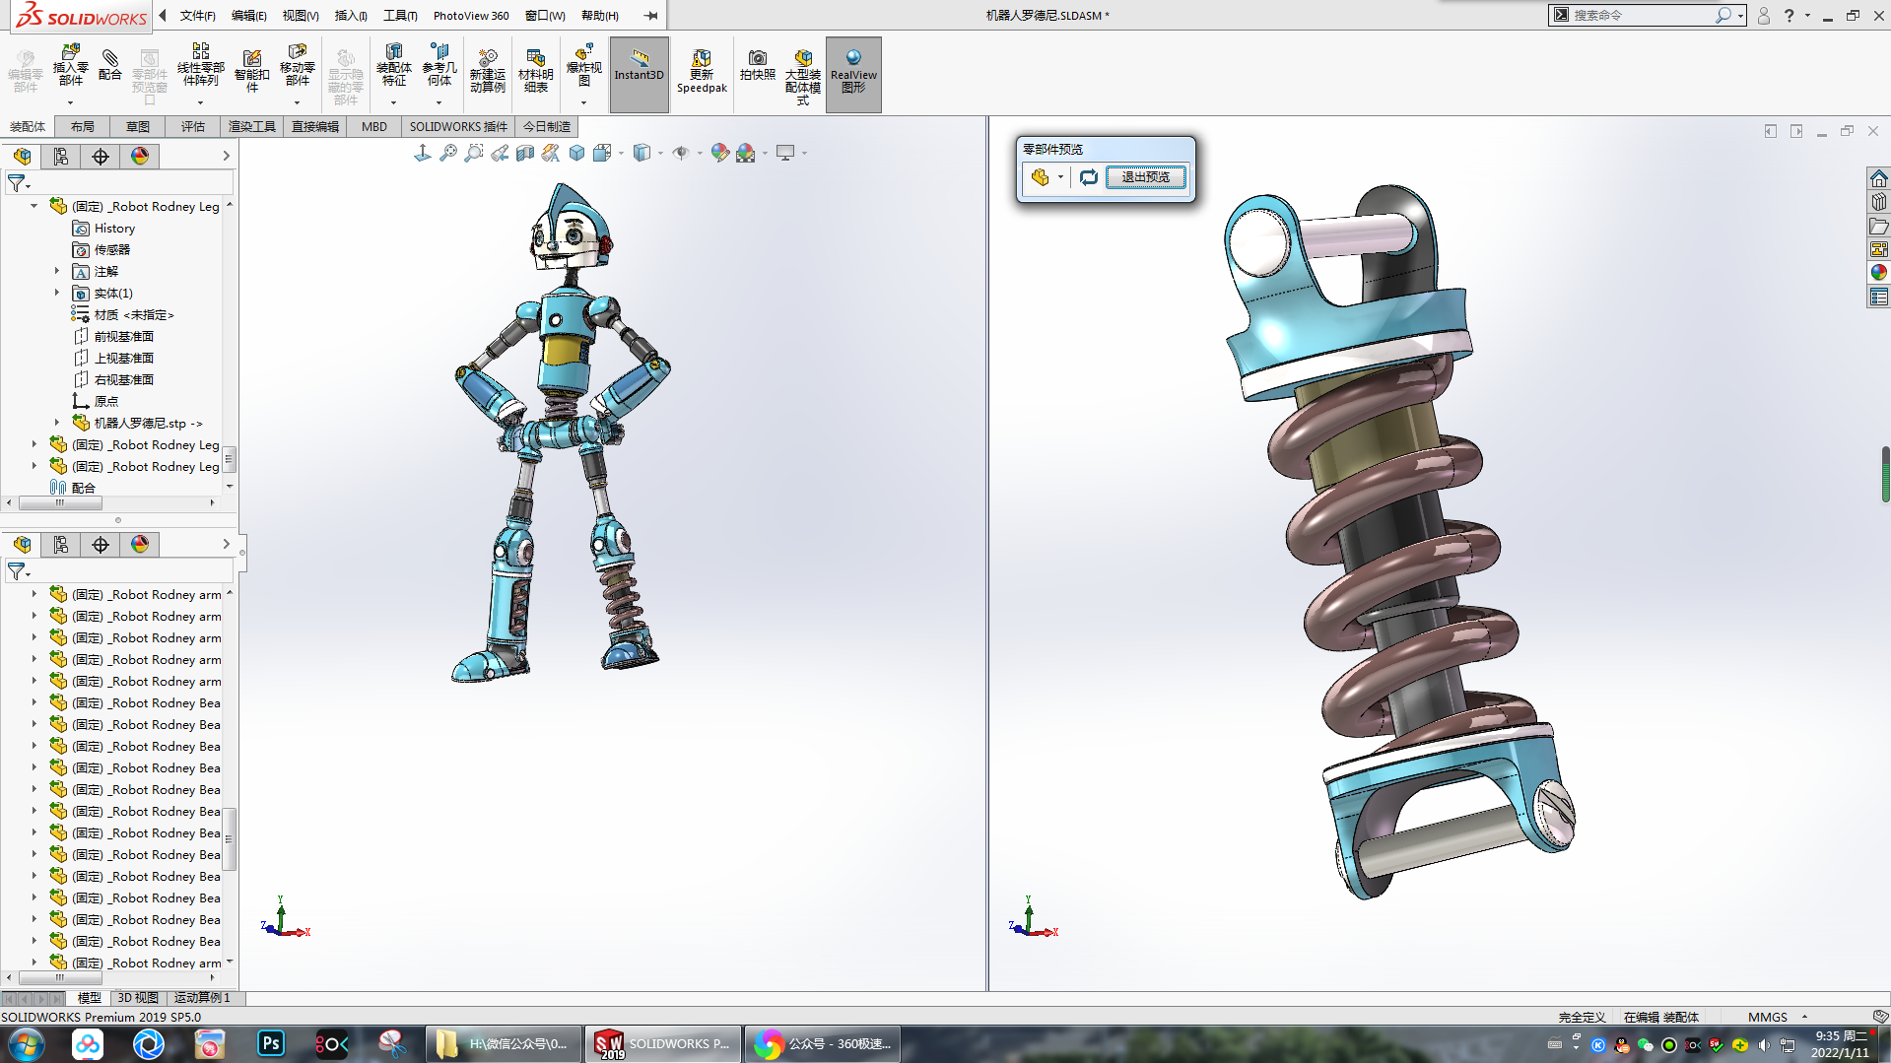Open 工具(T) menu
The image size is (1891, 1063).
pyautogui.click(x=400, y=16)
